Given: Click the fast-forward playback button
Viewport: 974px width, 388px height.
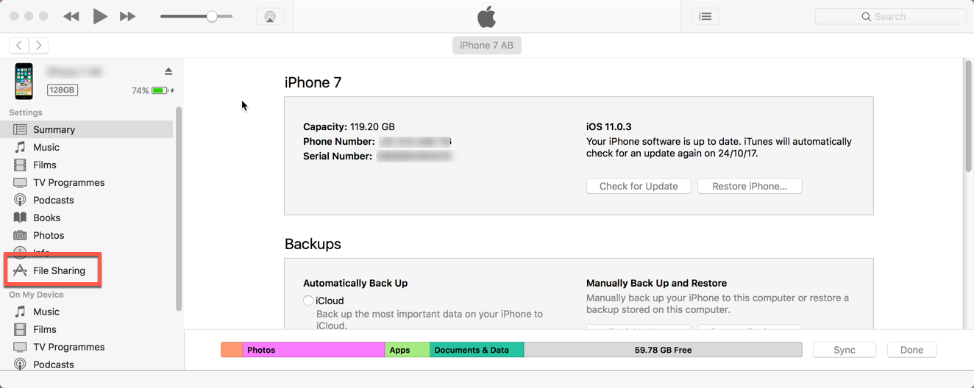Looking at the screenshot, I should tap(127, 16).
